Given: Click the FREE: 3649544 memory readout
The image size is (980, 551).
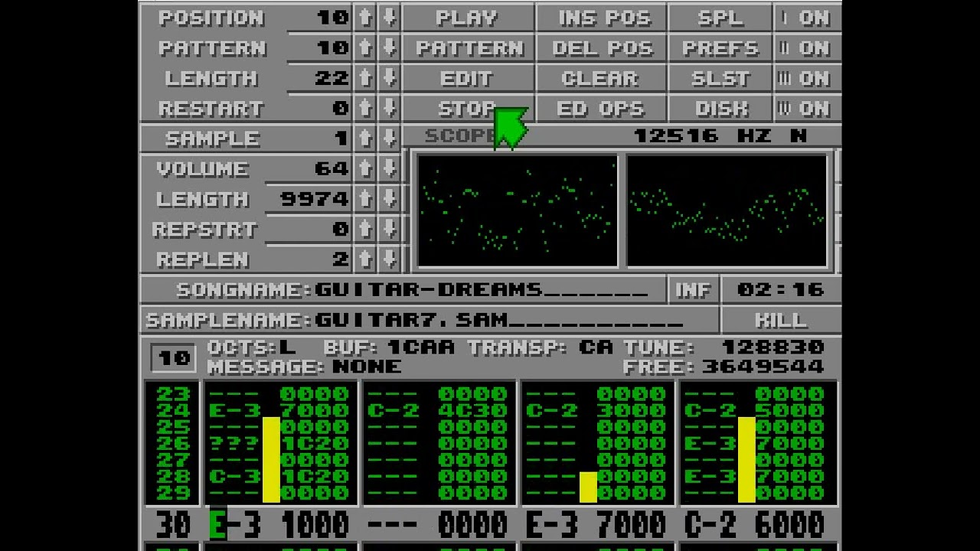Looking at the screenshot, I should pos(724,367).
